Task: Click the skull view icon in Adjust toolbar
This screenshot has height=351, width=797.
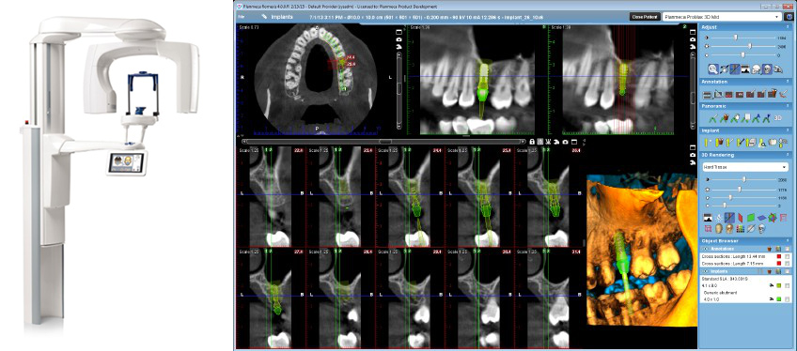Action: 767,69
